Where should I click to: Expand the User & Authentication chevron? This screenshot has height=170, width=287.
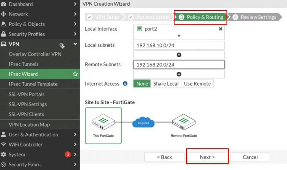(75, 134)
